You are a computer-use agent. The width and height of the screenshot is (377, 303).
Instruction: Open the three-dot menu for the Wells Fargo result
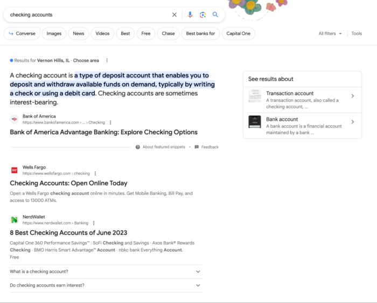click(x=95, y=173)
